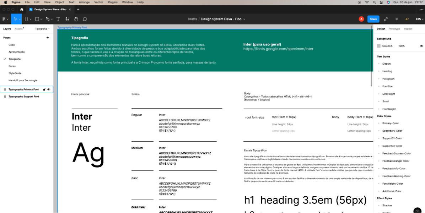Open the Capa page
Image resolution: width=425 pixels, height=213 pixels.
(x=12, y=45)
